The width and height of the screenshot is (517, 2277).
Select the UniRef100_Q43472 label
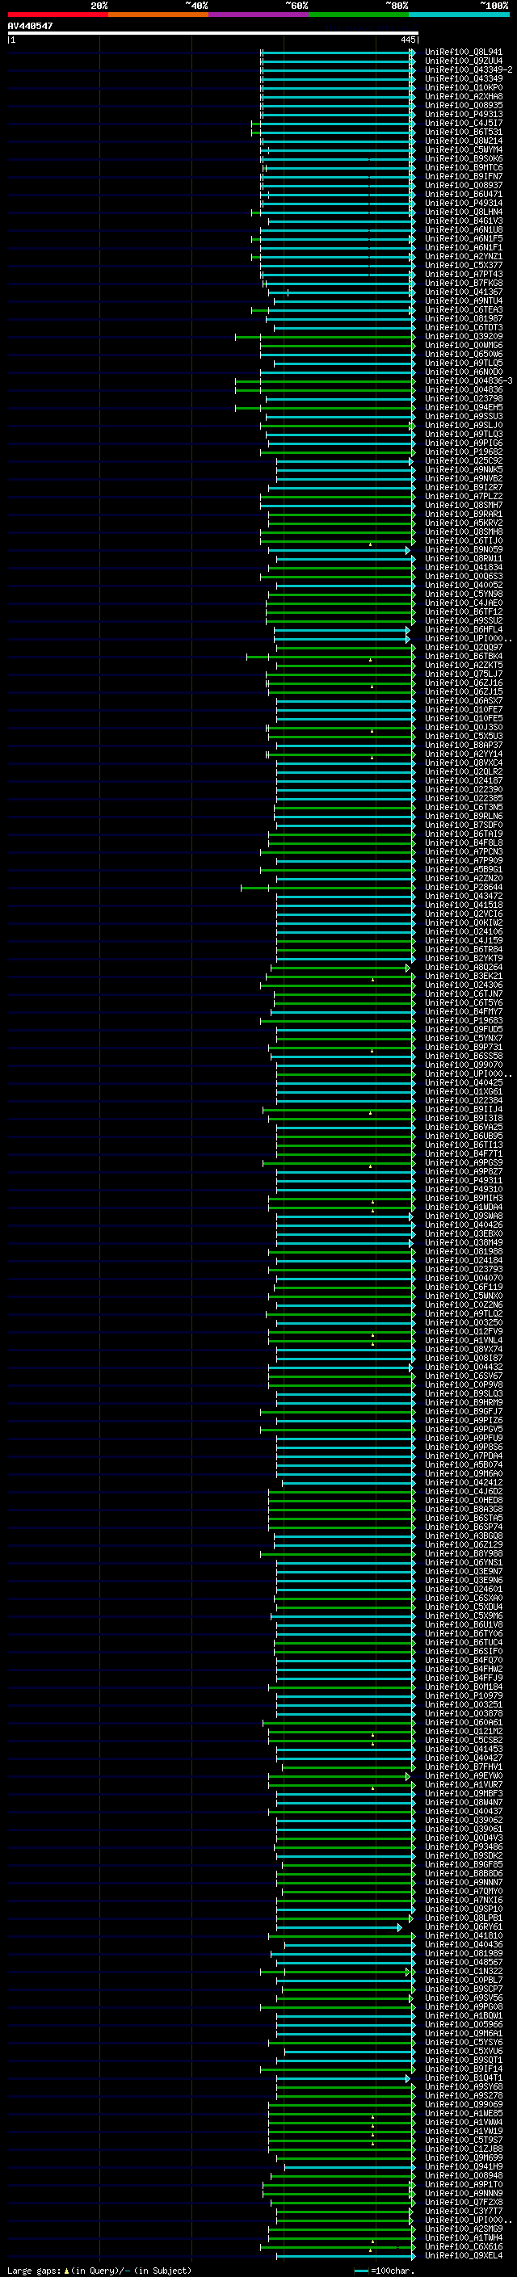pos(463,897)
